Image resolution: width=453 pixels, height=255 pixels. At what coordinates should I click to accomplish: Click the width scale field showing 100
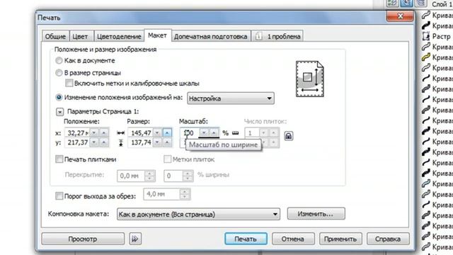tap(190, 132)
